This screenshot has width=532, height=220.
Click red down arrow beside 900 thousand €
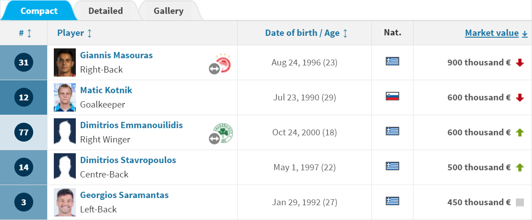(520, 63)
